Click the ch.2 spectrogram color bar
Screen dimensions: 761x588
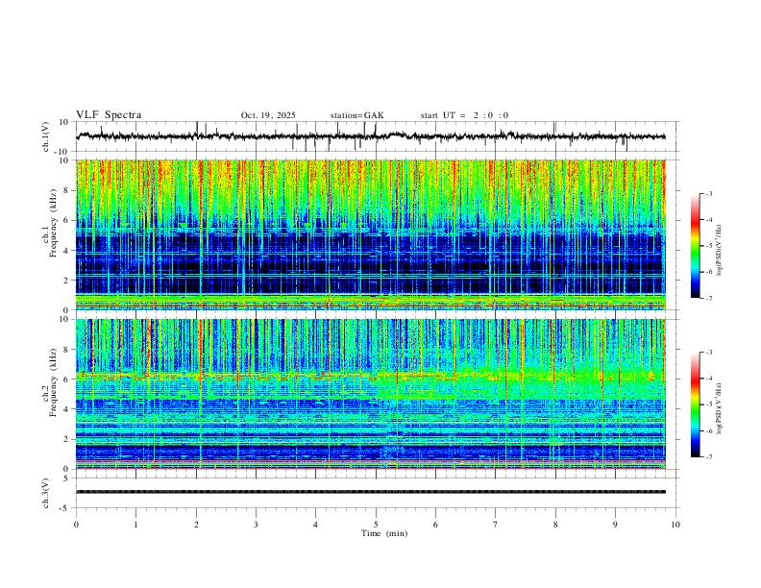[x=695, y=404]
